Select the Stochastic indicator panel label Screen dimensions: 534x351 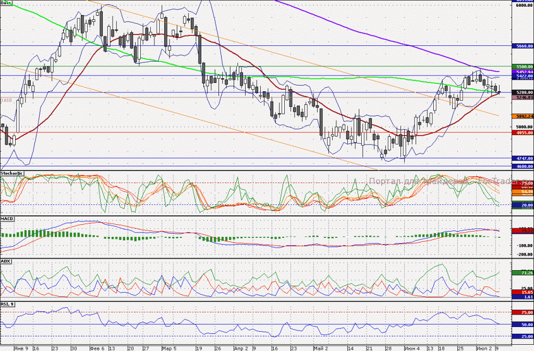[x=12, y=173]
